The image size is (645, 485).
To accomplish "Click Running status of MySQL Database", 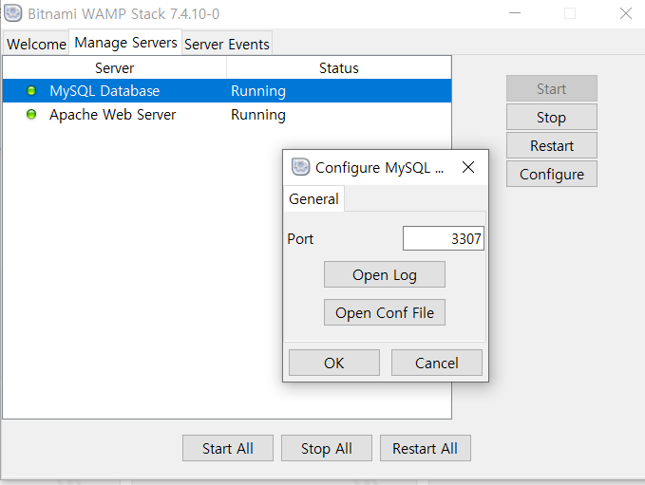I will (x=258, y=90).
